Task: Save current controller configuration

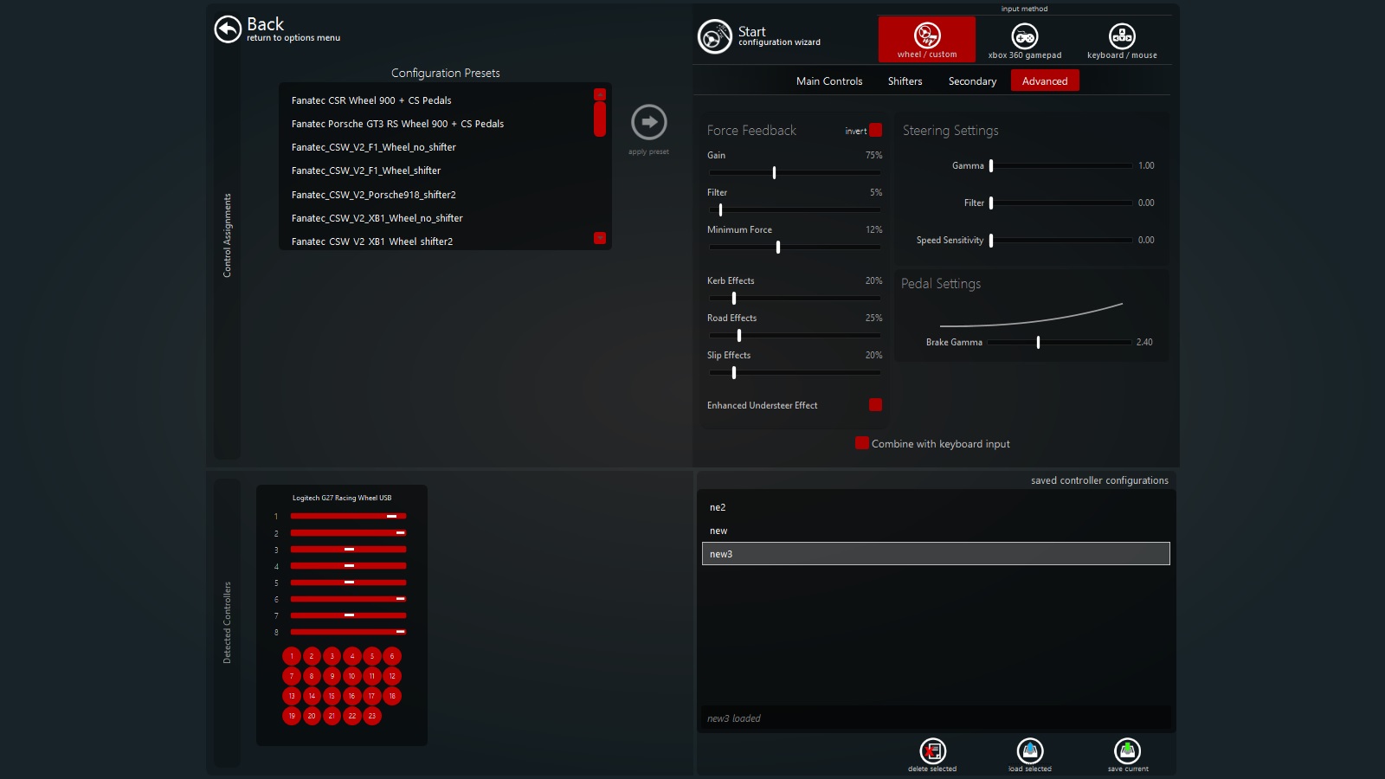Action: pos(1127,750)
